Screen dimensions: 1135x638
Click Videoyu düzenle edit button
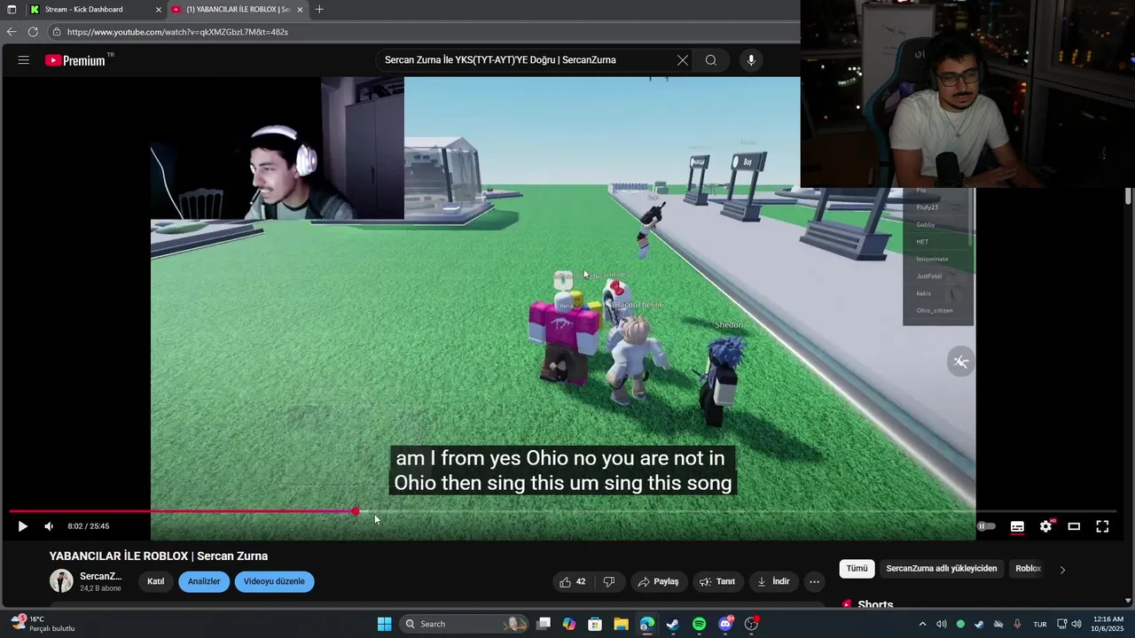(x=274, y=581)
